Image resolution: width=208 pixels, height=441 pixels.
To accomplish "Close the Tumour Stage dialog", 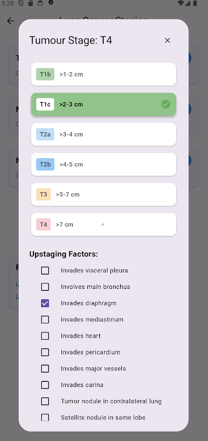I will click(x=167, y=40).
